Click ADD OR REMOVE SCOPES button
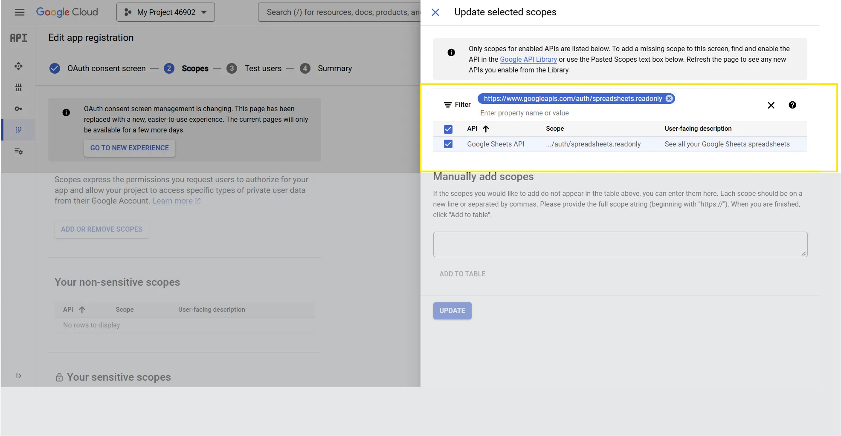This screenshot has width=841, height=436. 101,229
